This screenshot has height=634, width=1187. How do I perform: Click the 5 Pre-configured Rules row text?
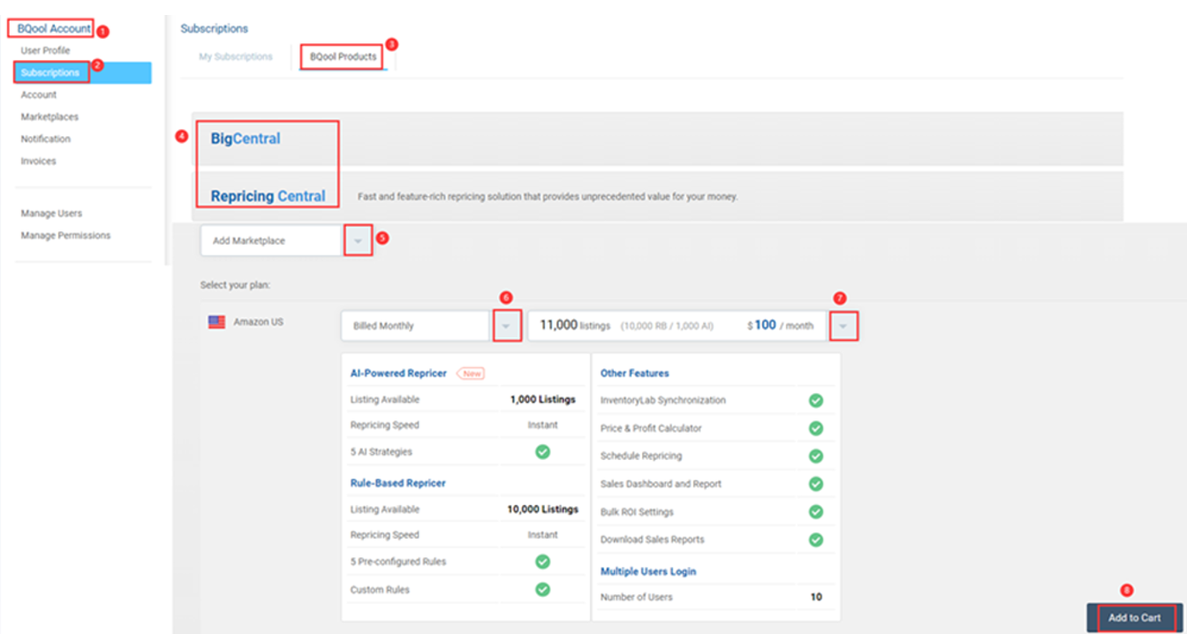click(398, 562)
